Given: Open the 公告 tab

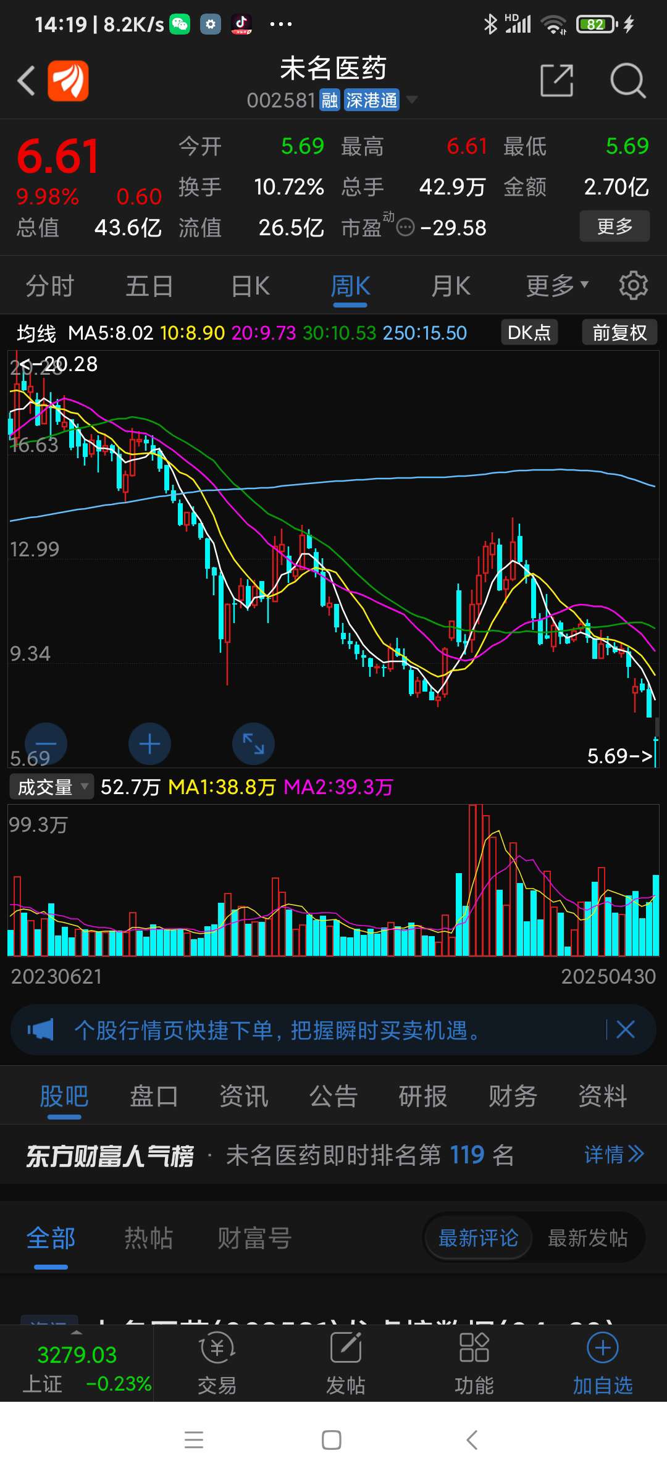Looking at the screenshot, I should [333, 1097].
